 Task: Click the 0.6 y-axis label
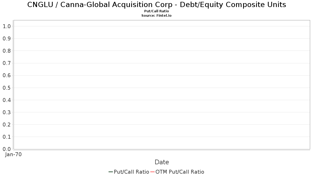(7, 75)
